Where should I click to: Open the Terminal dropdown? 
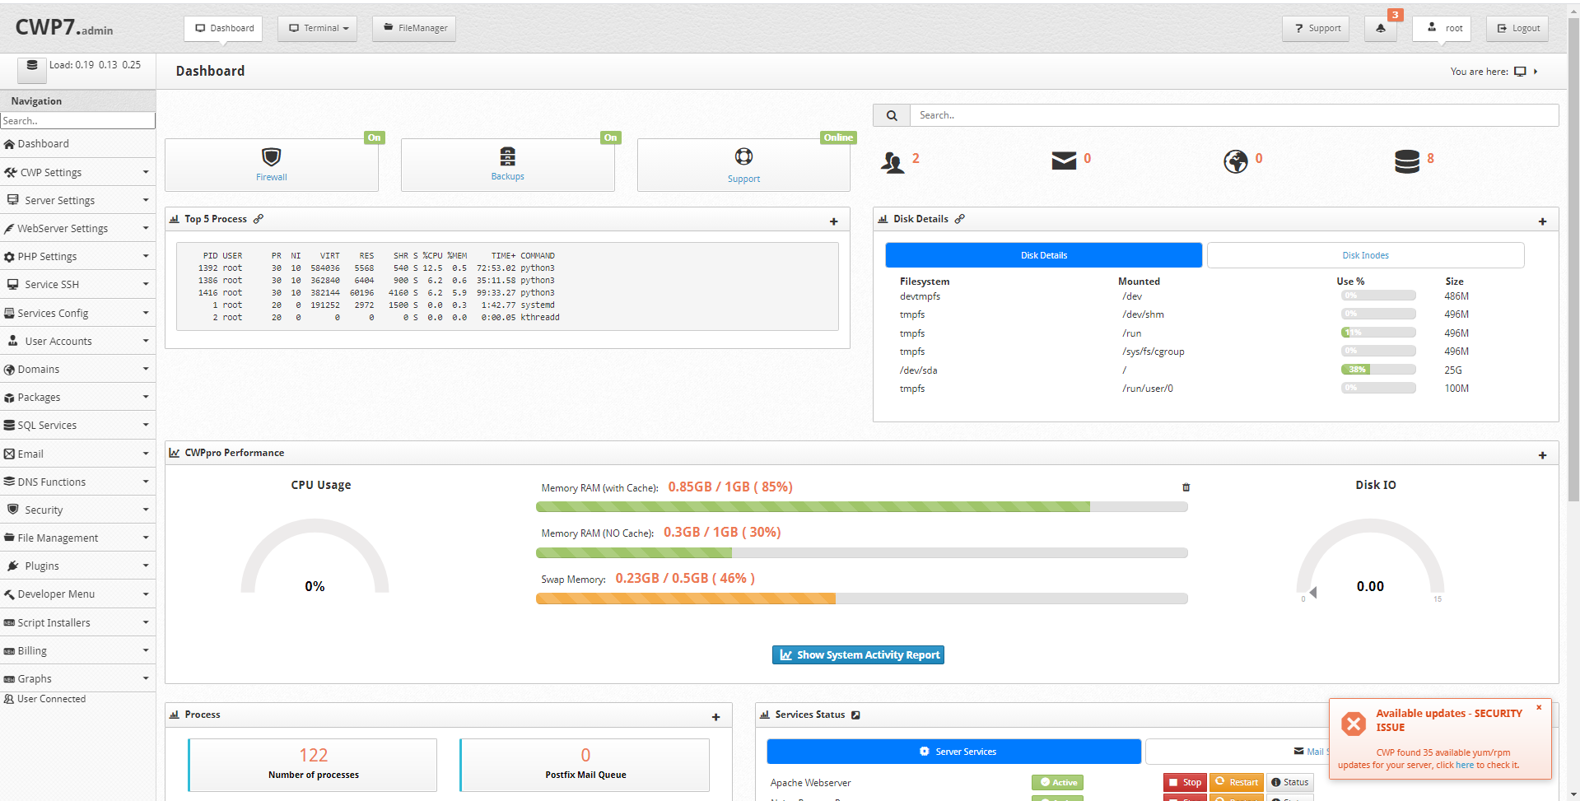pyautogui.click(x=317, y=28)
